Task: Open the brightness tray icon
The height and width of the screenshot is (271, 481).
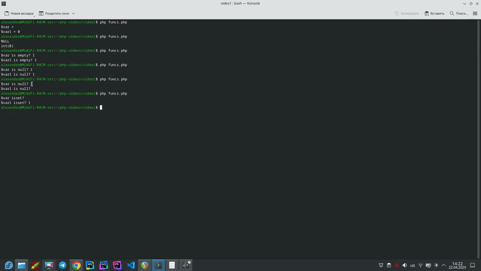Action: tap(436, 265)
